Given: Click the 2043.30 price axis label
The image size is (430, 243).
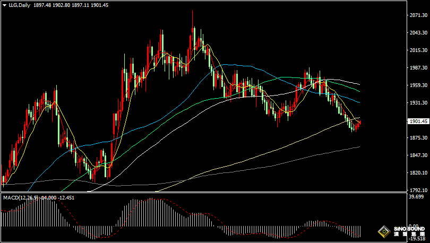Looking at the screenshot, I should tap(418, 33).
